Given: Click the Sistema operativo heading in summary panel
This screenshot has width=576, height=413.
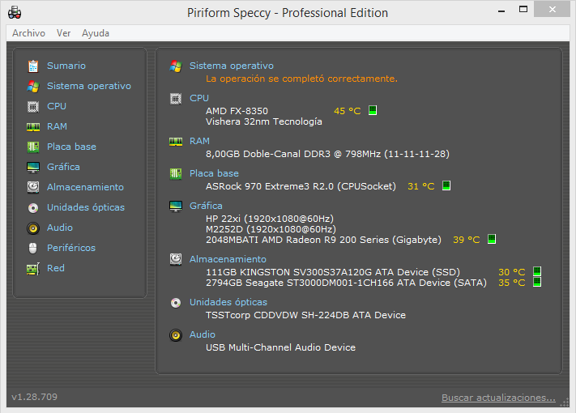Looking at the screenshot, I should tap(232, 66).
